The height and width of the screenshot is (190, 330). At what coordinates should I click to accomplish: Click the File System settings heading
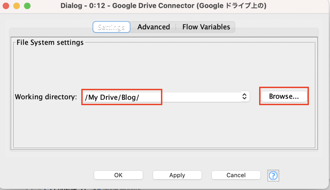point(50,43)
